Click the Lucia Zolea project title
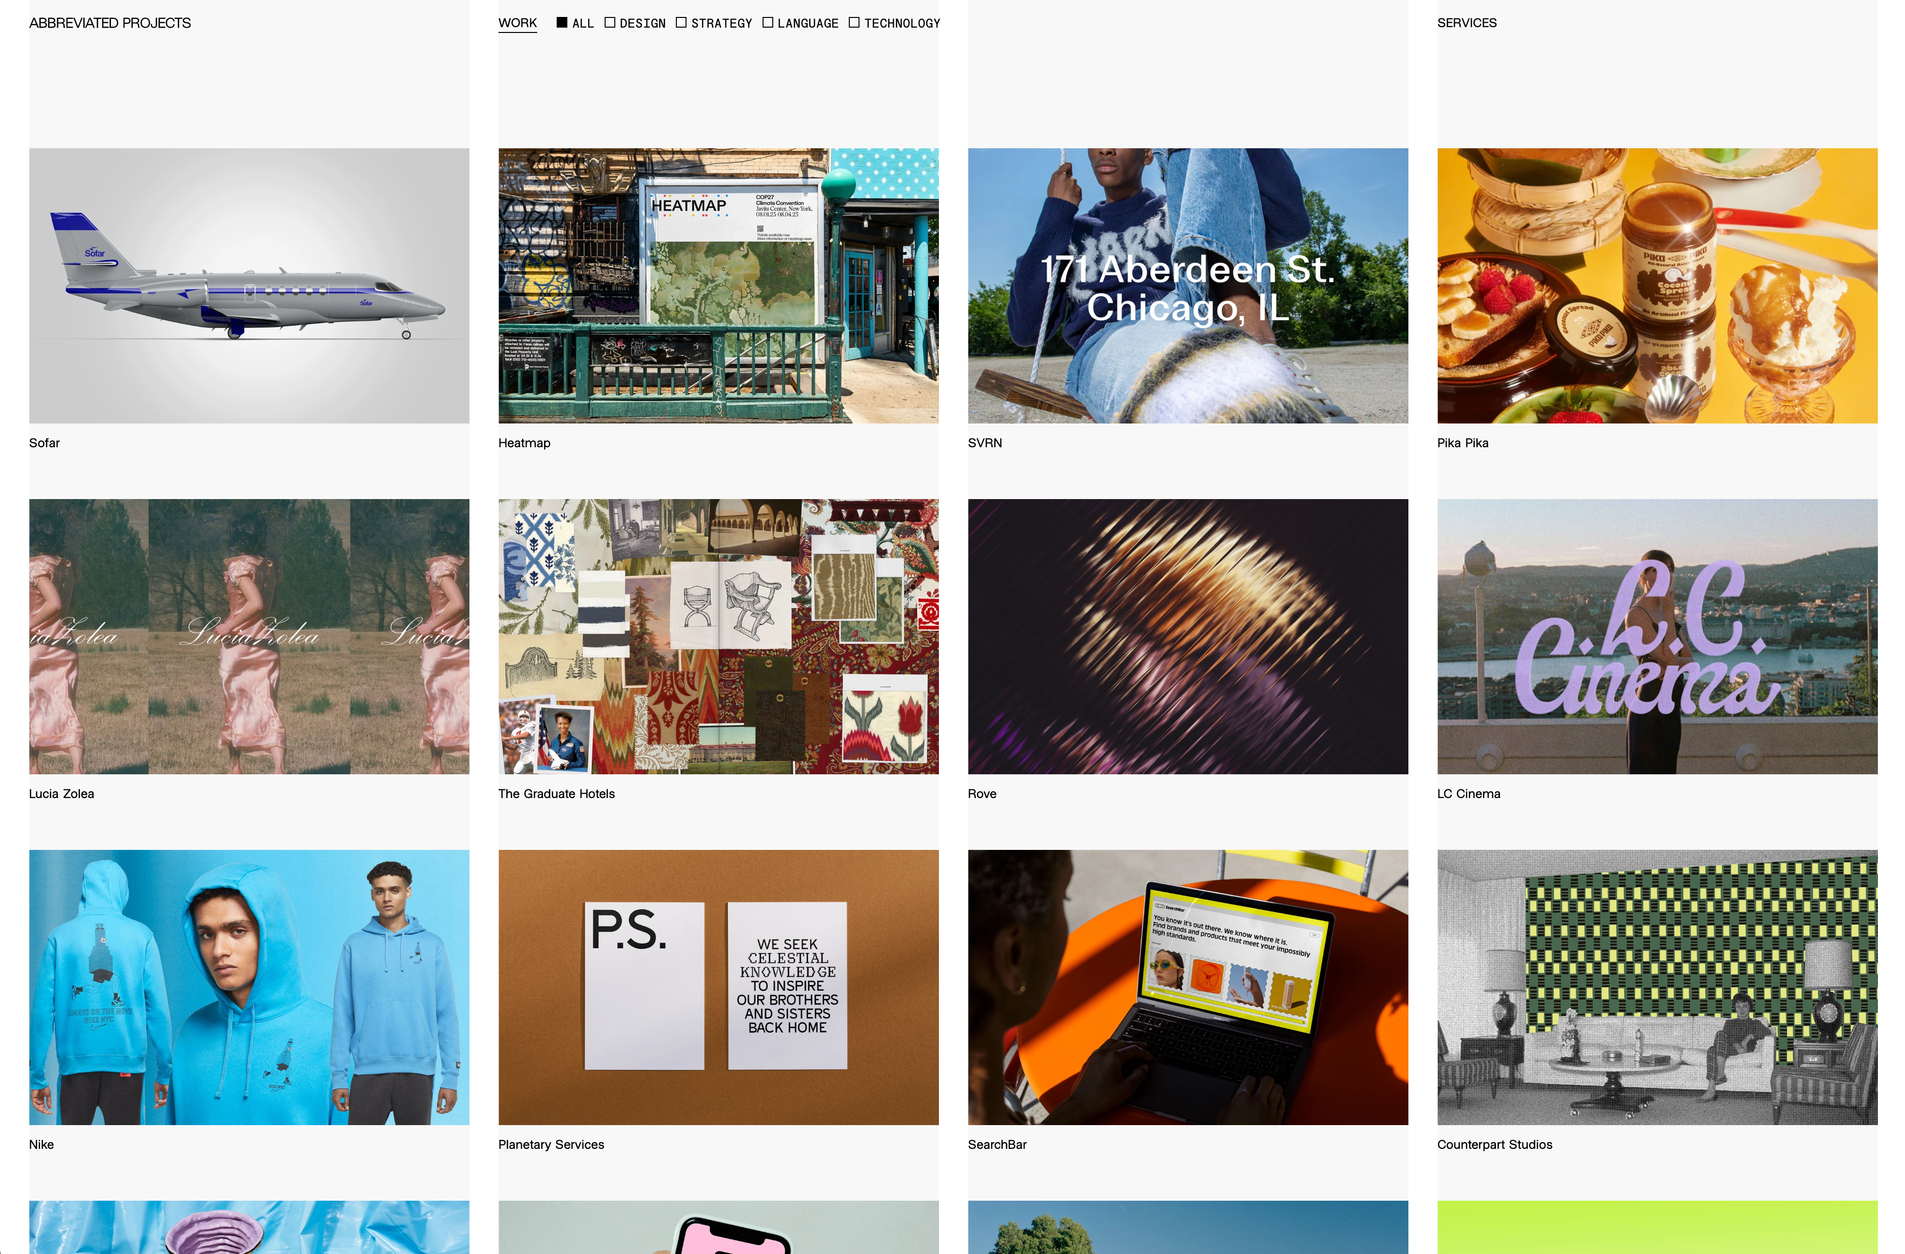1905x1254 pixels. pyautogui.click(x=62, y=794)
